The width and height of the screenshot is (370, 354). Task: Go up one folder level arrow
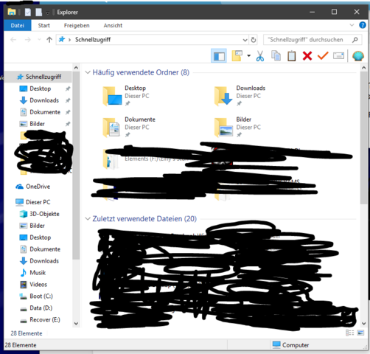pyautogui.click(x=49, y=40)
